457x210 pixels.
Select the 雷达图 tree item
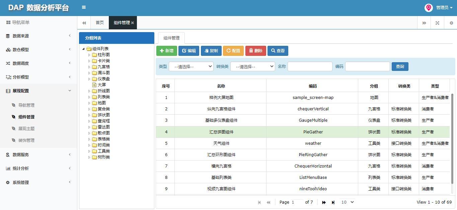[103, 127]
